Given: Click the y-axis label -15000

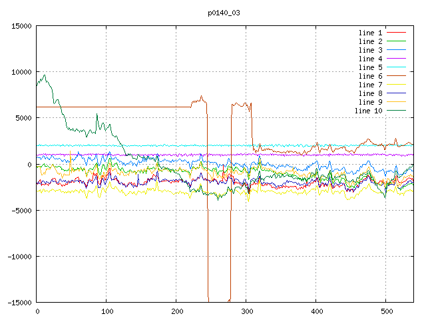Looking at the screenshot, I should point(19,303).
